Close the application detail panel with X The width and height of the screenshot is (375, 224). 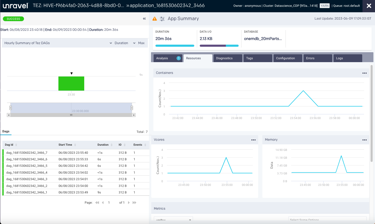click(369, 6)
